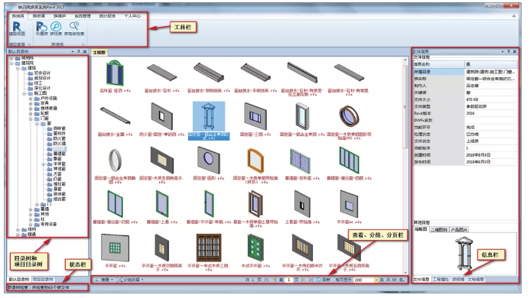This screenshot has height=298, width=530.
Task: Go to the first page arrow
Action: tap(266, 280)
